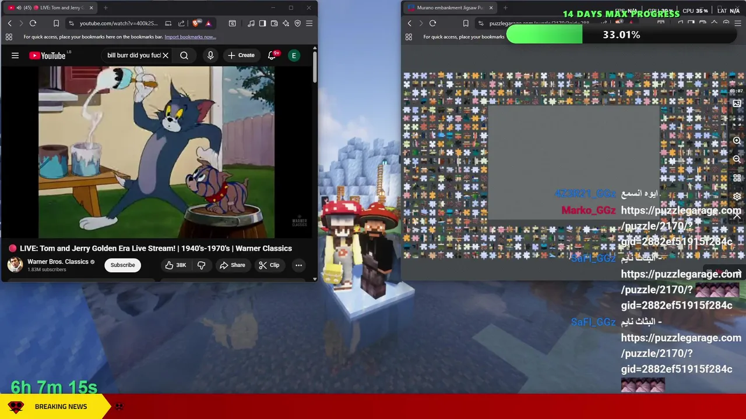This screenshot has height=419, width=746.
Task: Maximize the YouTube browser window
Action: 291,8
